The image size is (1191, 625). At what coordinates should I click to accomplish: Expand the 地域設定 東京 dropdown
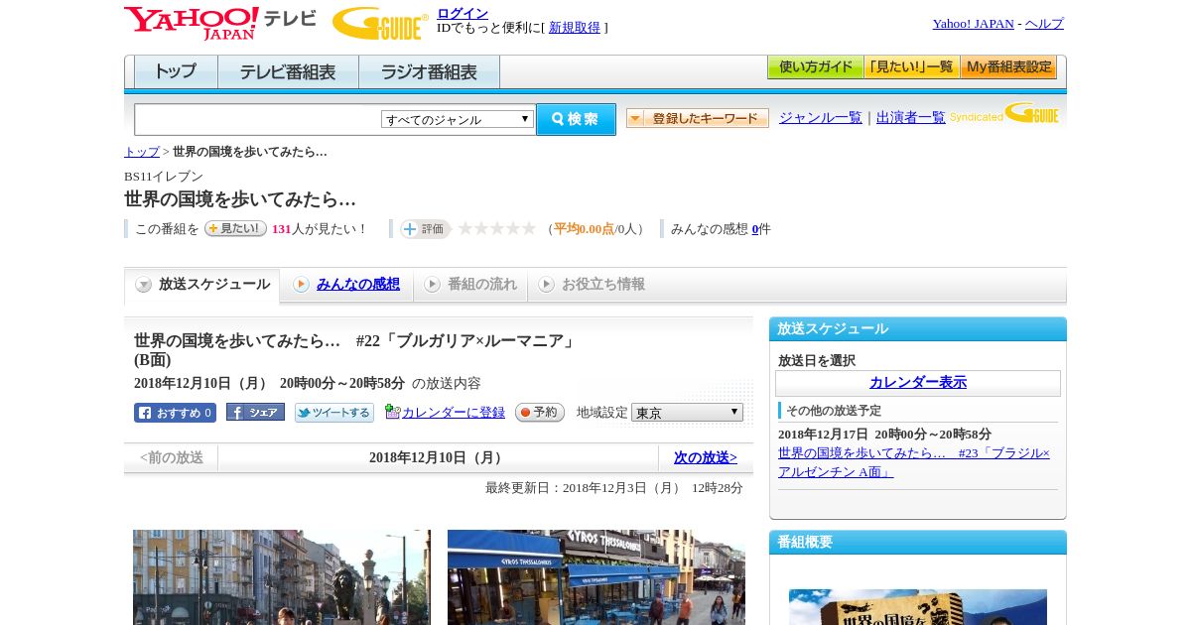coord(687,412)
